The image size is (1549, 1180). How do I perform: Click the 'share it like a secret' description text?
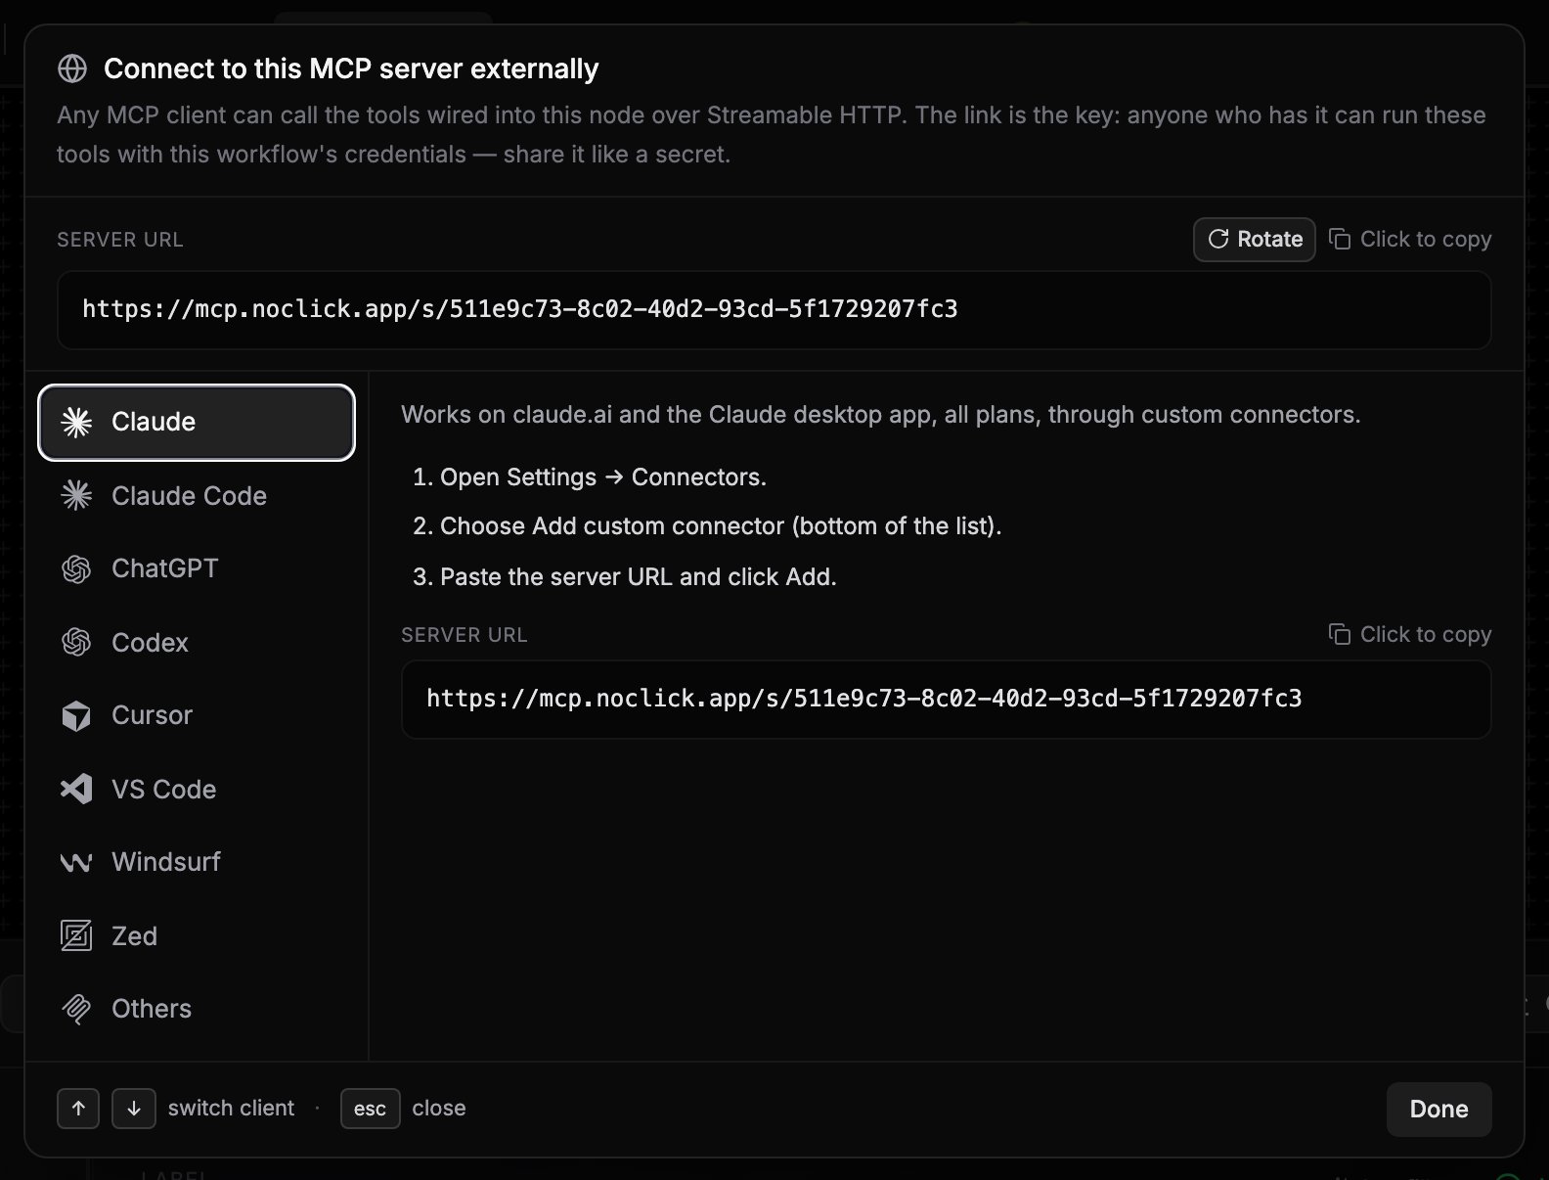tap(617, 155)
